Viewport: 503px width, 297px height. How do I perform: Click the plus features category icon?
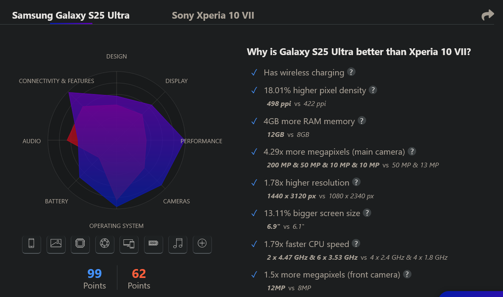click(202, 244)
